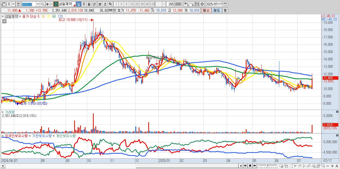Click the dotted chart range icon at the bottom

290,166
